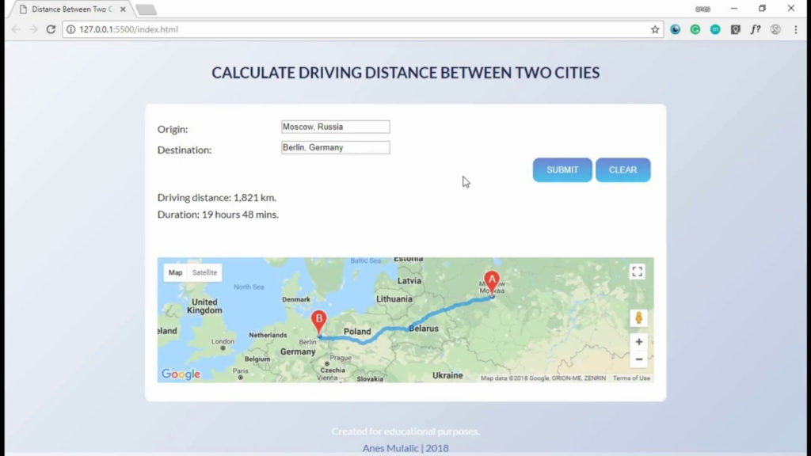
Task: Click the dark square extension icon
Action: coord(735,29)
